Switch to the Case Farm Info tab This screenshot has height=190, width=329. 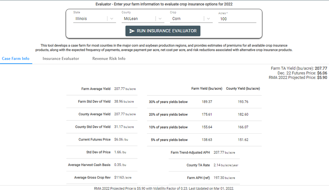(x=16, y=59)
